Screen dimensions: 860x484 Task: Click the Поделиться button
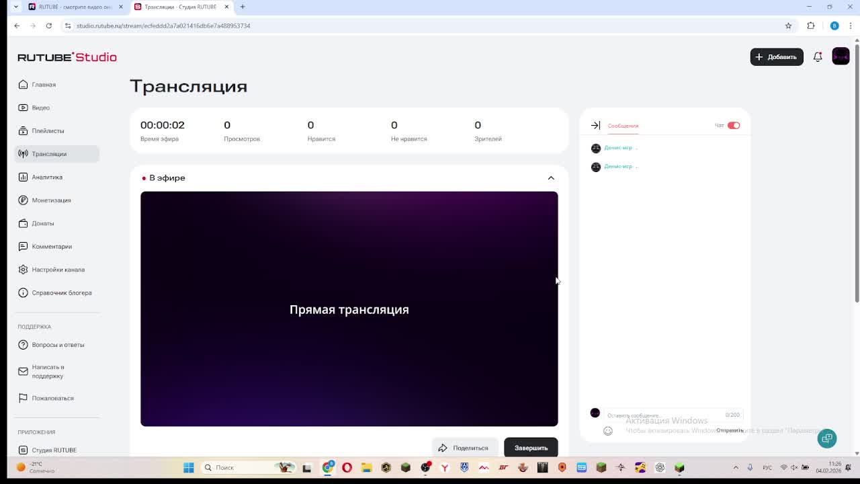(464, 448)
